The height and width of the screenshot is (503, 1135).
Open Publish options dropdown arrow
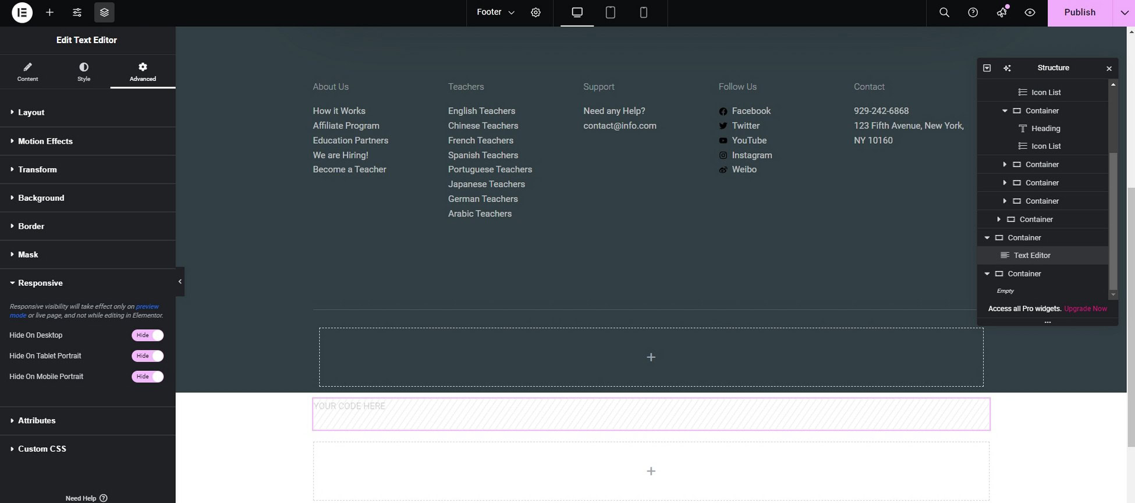1124,12
